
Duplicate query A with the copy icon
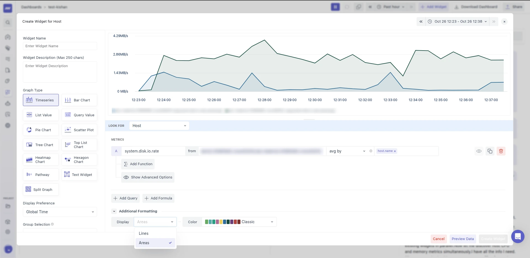pyautogui.click(x=490, y=151)
